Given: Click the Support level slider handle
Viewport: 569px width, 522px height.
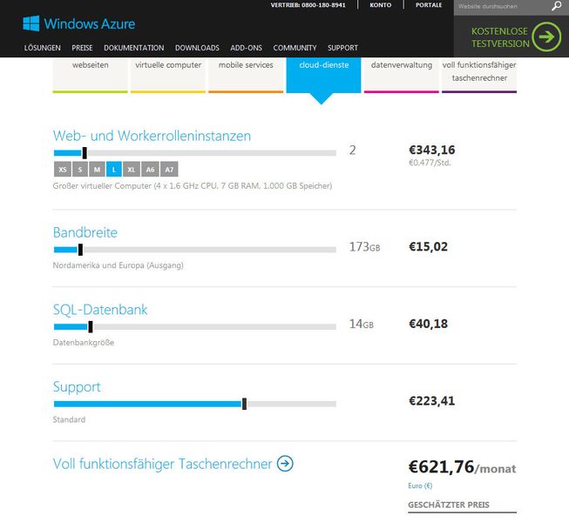Looking at the screenshot, I should (244, 404).
